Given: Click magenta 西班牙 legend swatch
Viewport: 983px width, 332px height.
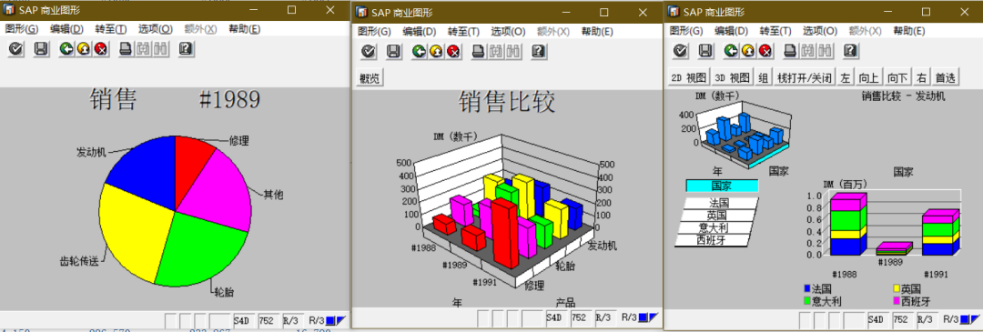Looking at the screenshot, I should point(897,301).
